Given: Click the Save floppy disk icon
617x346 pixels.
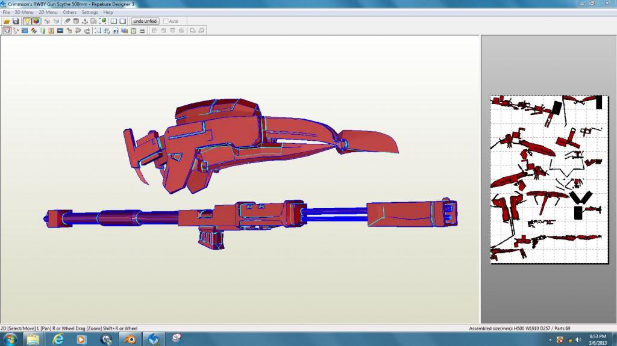Looking at the screenshot, I should pyautogui.click(x=16, y=21).
